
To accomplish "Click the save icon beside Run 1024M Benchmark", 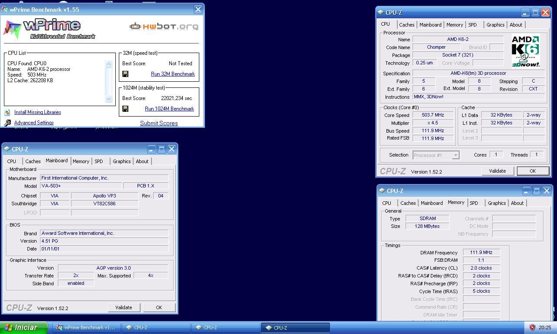I will click(125, 109).
